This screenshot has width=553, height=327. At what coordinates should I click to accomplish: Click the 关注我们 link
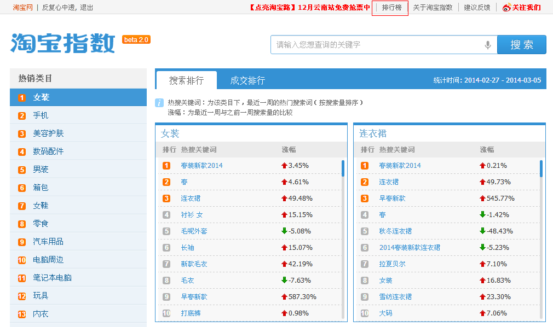pos(526,8)
